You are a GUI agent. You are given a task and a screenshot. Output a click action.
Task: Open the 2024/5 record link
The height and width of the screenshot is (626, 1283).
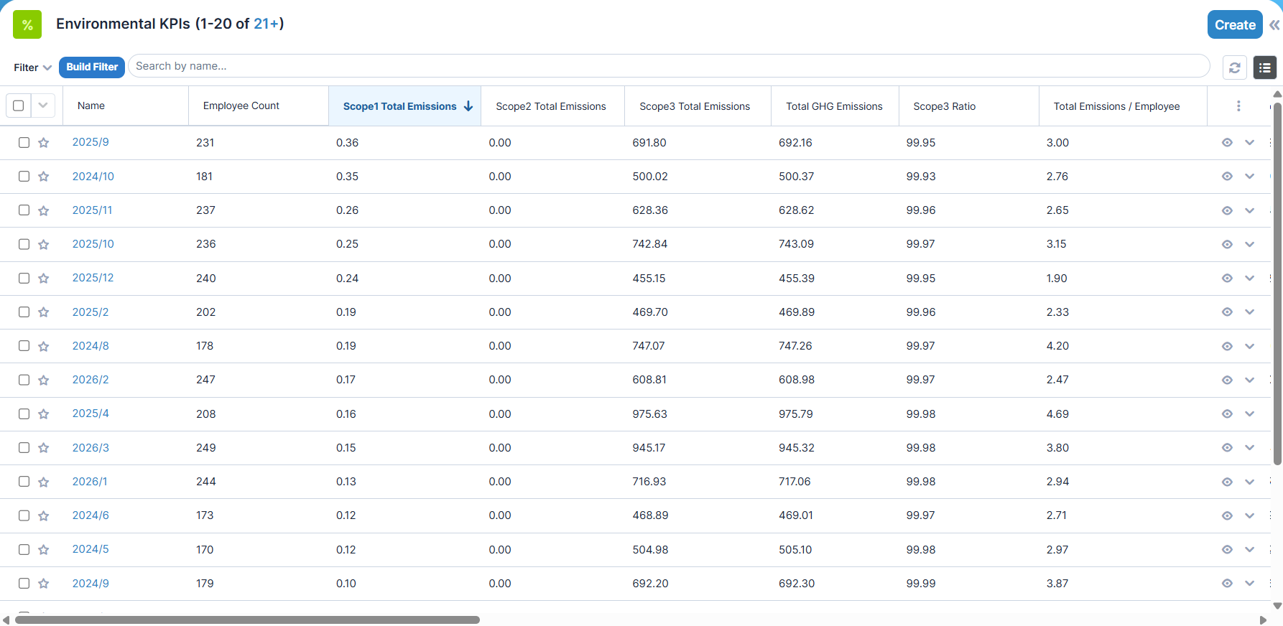(x=91, y=549)
